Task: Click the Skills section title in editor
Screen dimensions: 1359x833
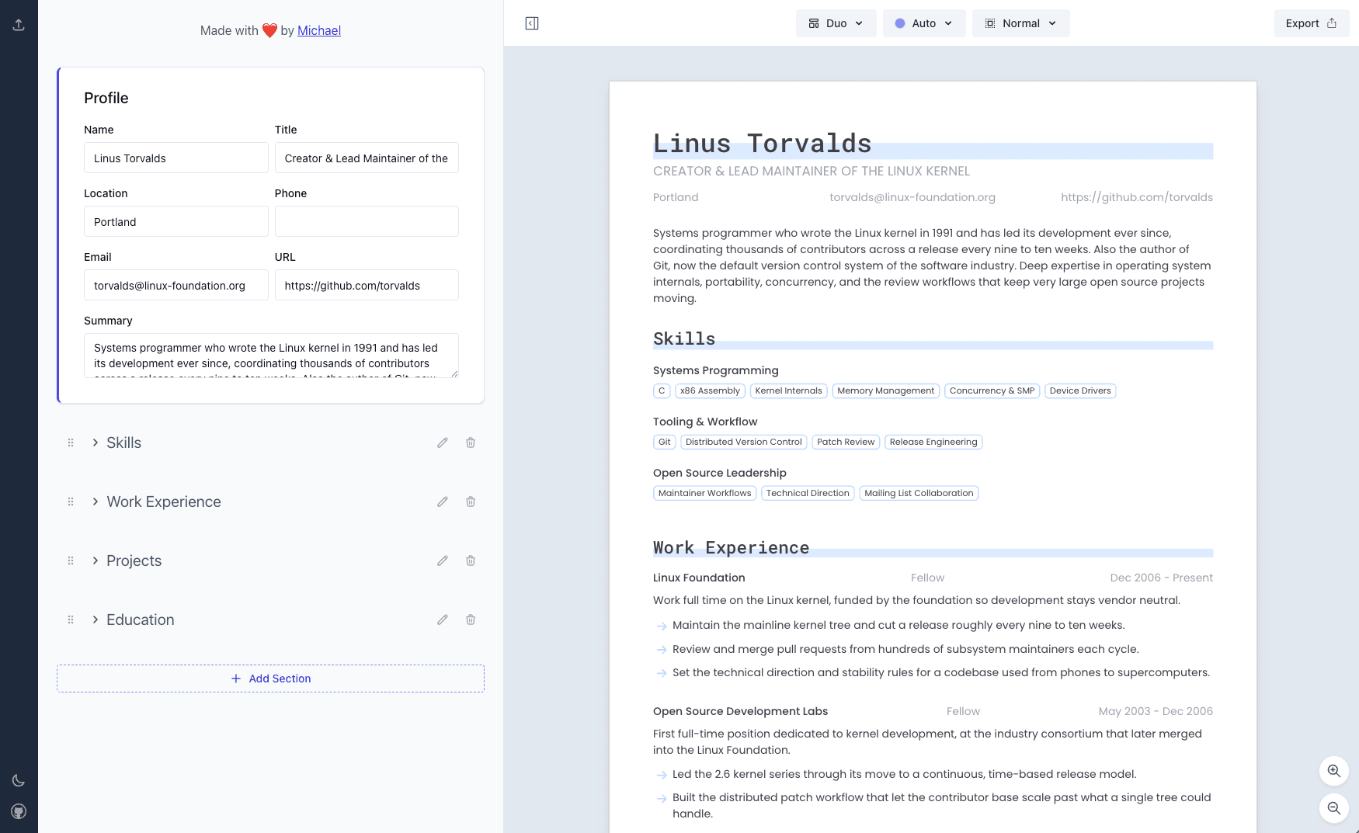Action: pyautogui.click(x=123, y=443)
